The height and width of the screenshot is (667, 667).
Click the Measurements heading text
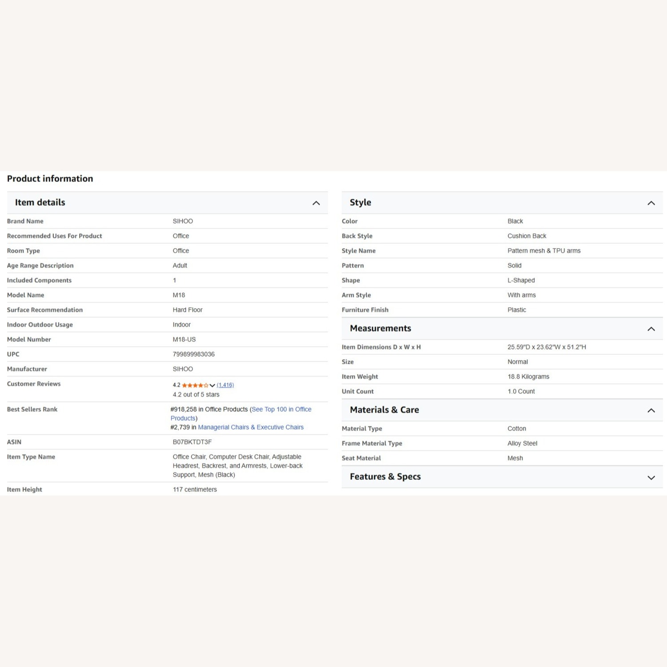(x=380, y=328)
